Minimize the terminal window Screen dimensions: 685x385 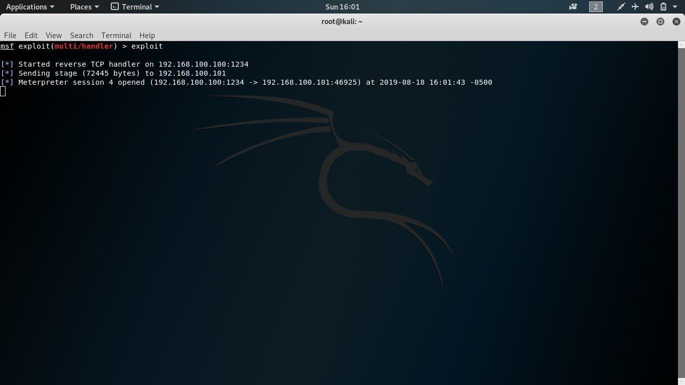coord(644,22)
